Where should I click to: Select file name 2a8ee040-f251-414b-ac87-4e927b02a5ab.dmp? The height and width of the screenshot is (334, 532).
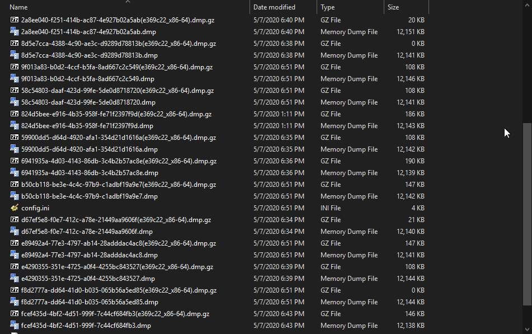[88, 32]
